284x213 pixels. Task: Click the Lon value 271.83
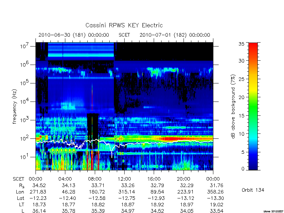(38, 192)
